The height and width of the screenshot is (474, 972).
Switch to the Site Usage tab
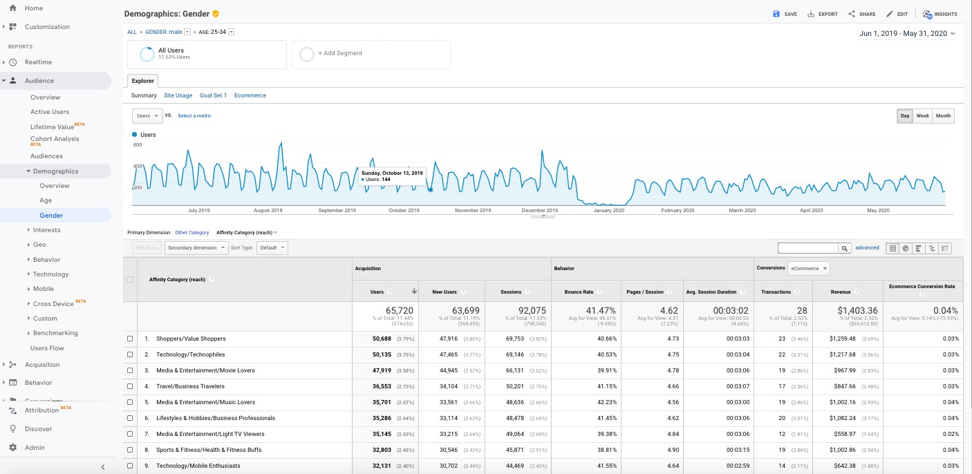coord(178,95)
